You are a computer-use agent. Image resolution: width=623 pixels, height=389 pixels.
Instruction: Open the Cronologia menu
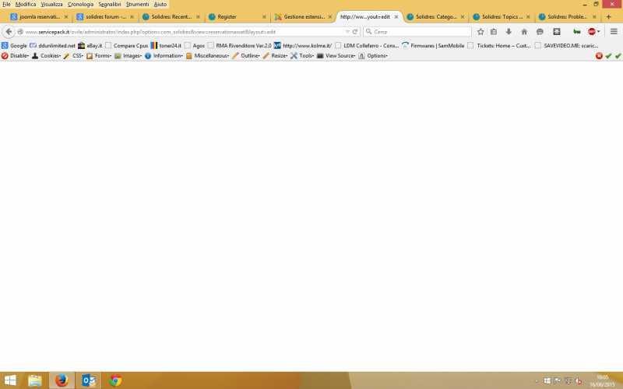(80, 5)
